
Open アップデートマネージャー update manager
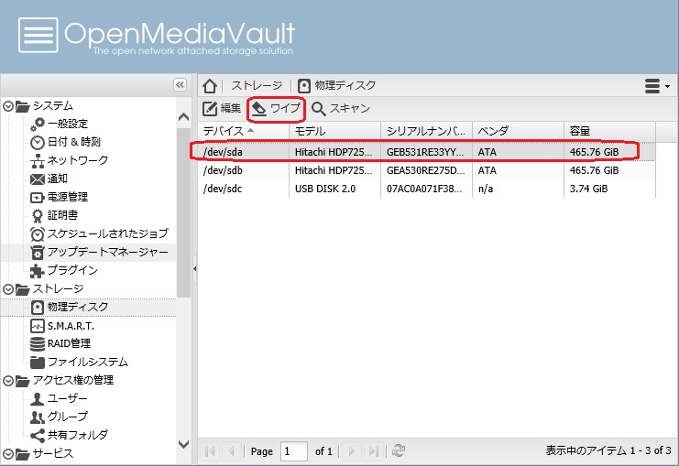(99, 252)
